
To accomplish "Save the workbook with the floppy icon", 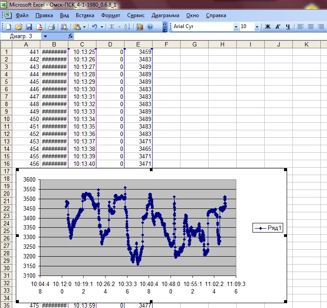I will pyautogui.click(x=29, y=27).
